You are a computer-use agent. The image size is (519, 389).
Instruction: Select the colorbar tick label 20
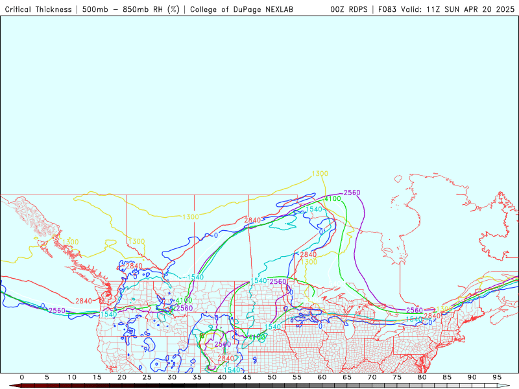pyautogui.click(x=122, y=377)
